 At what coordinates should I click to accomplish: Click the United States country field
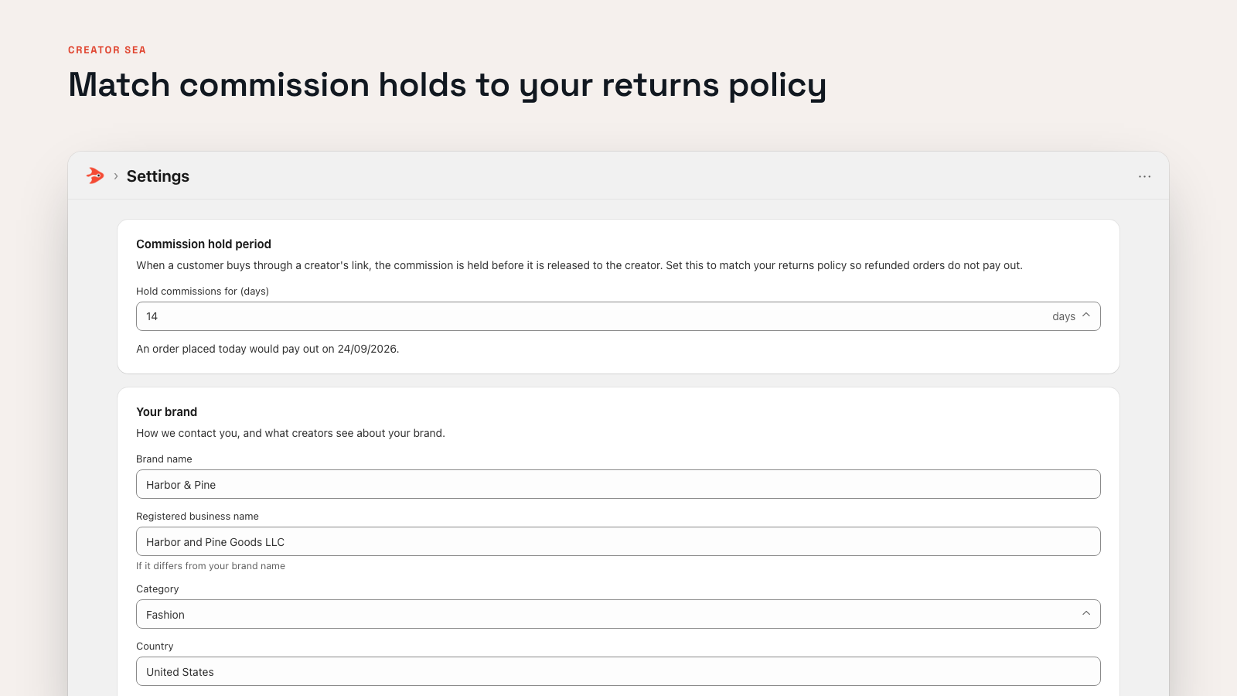coord(618,671)
